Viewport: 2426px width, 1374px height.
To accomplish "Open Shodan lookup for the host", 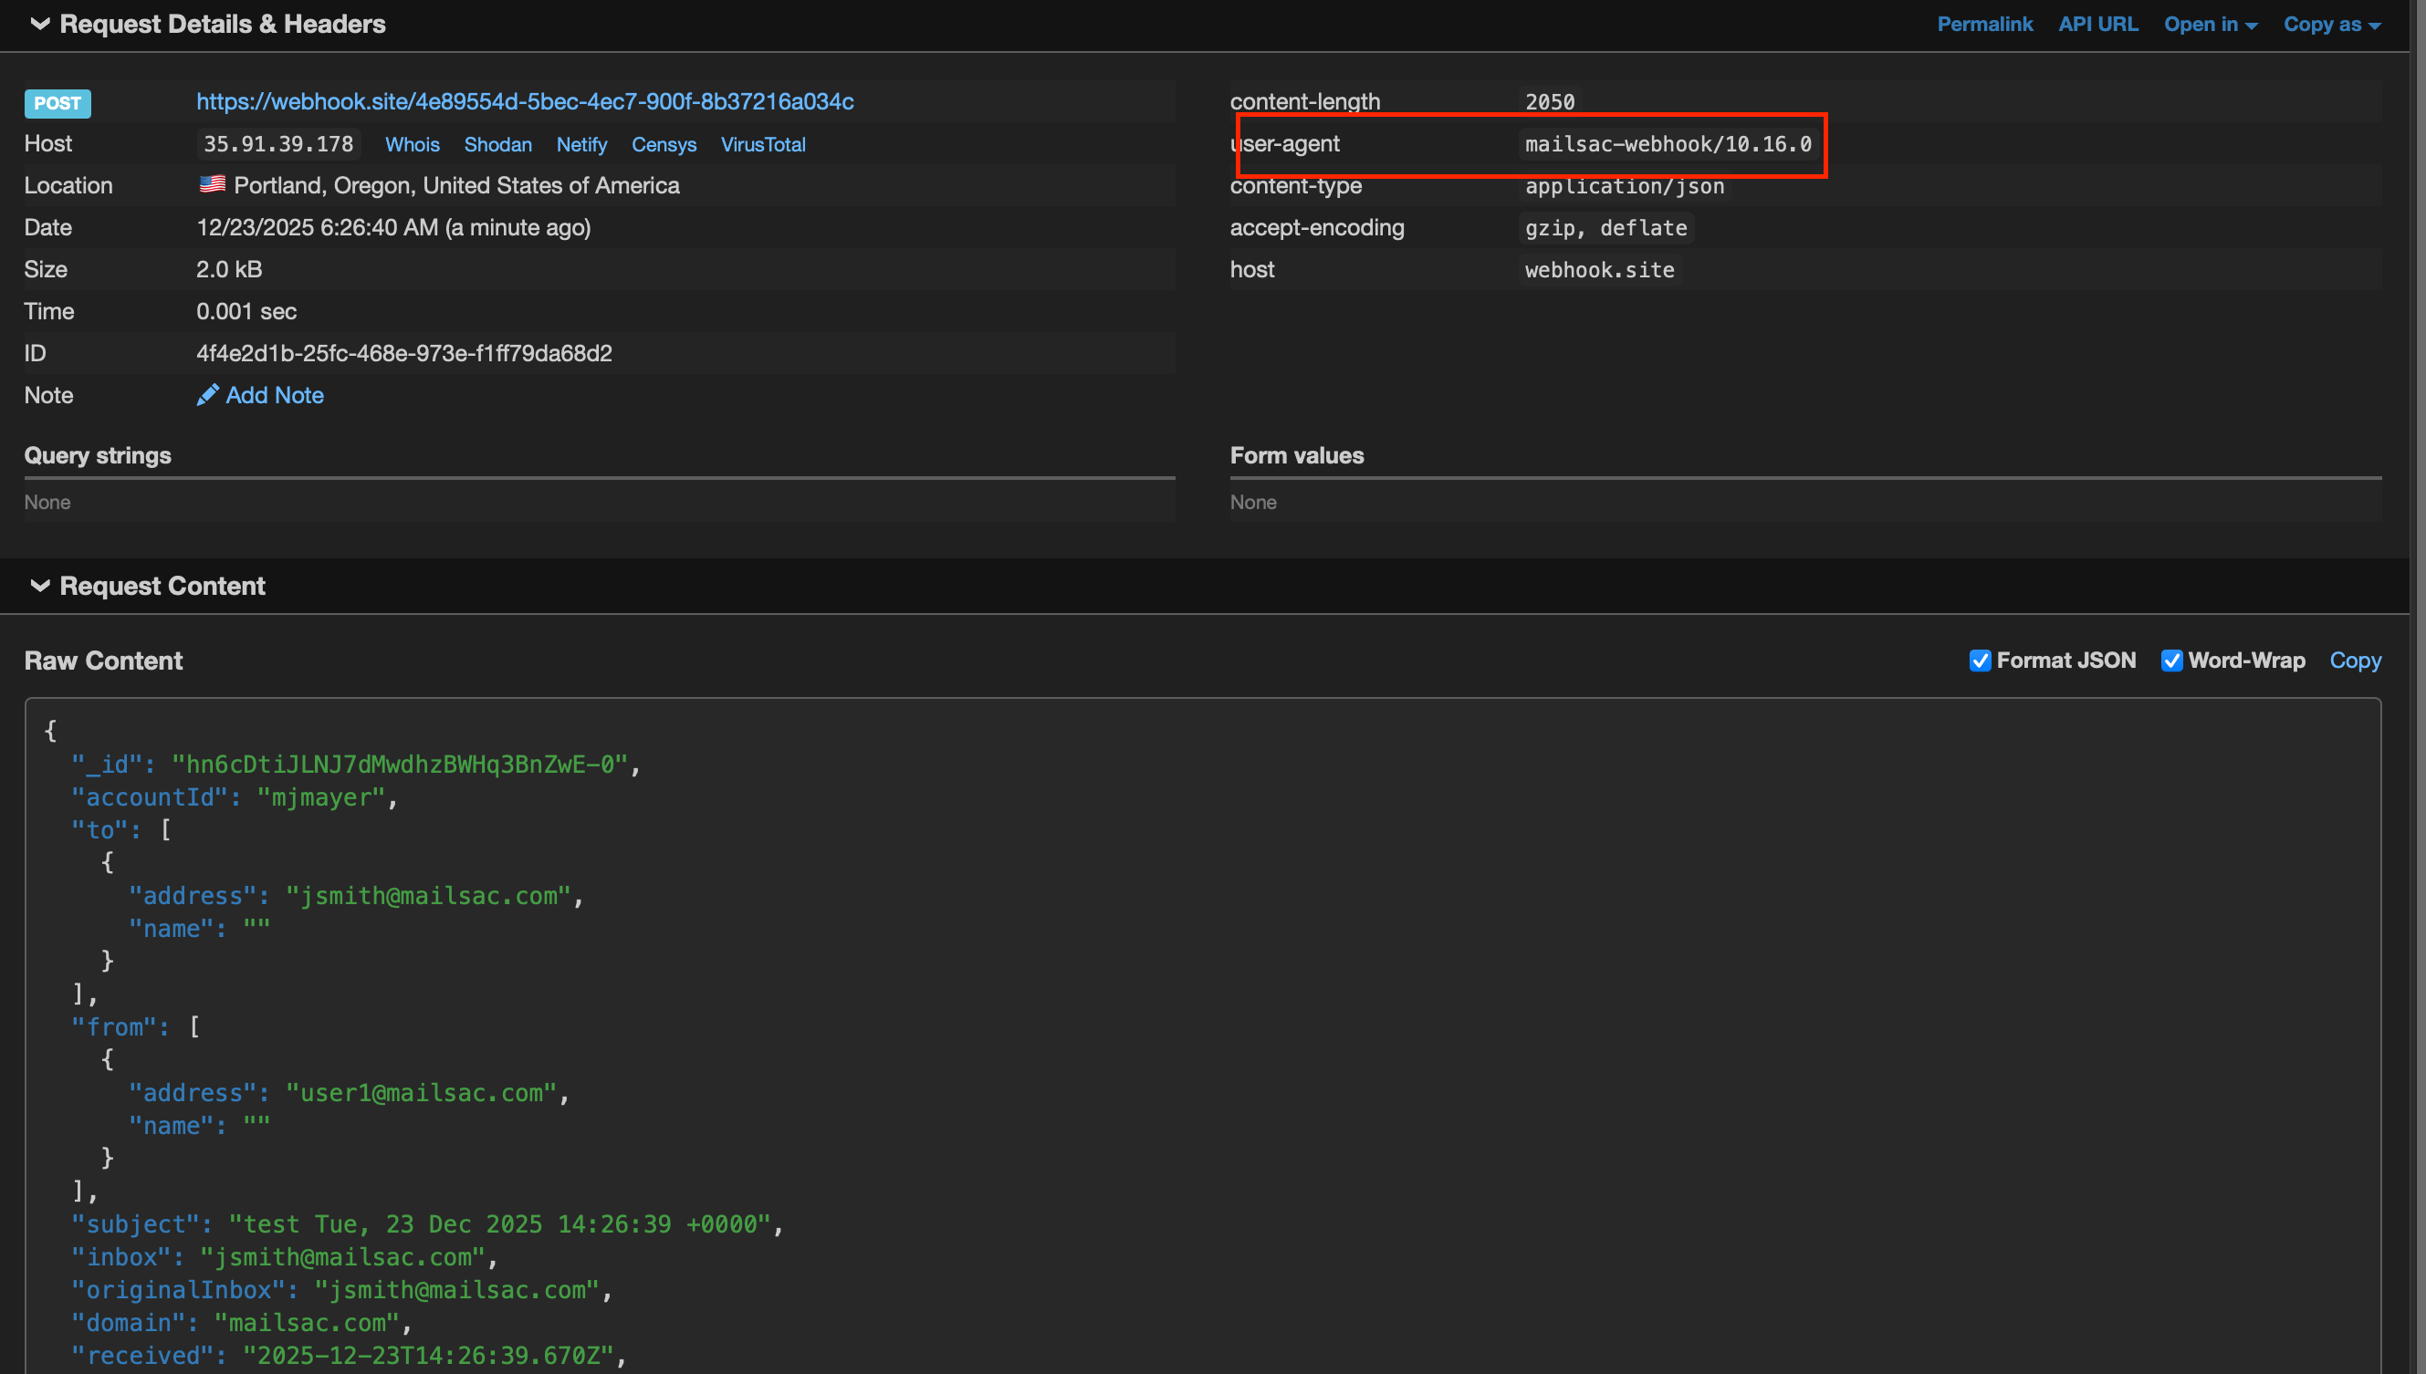I will (497, 144).
